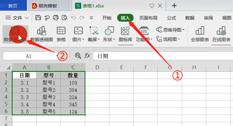This screenshot has height=126, width=233.
Task: Select row 1 header
Action: (6, 75)
